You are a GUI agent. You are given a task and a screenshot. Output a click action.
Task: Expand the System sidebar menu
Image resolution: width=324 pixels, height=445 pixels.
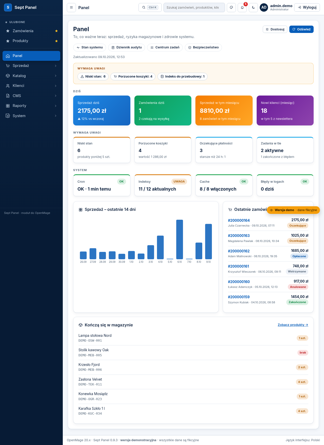point(31,116)
